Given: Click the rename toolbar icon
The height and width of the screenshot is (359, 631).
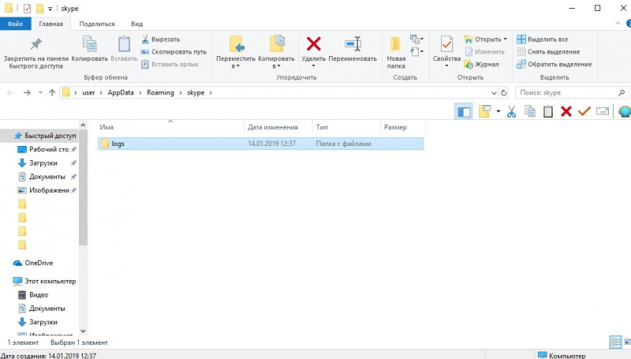Looking at the screenshot, I should 603,111.
